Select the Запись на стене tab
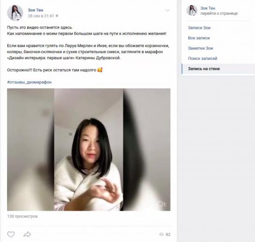The image size is (255, 242). pos(218,69)
